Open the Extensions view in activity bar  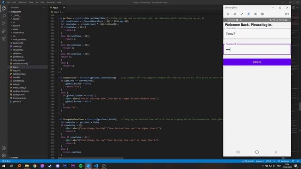tap(4, 38)
